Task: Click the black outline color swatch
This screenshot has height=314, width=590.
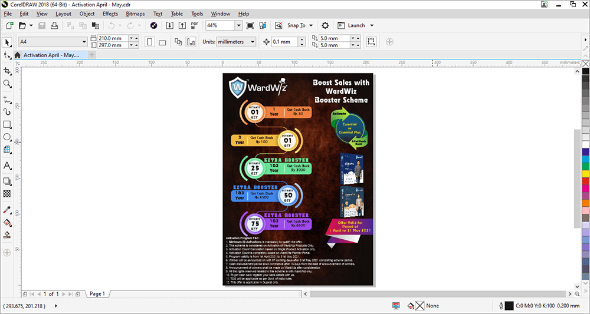Action: [509, 306]
